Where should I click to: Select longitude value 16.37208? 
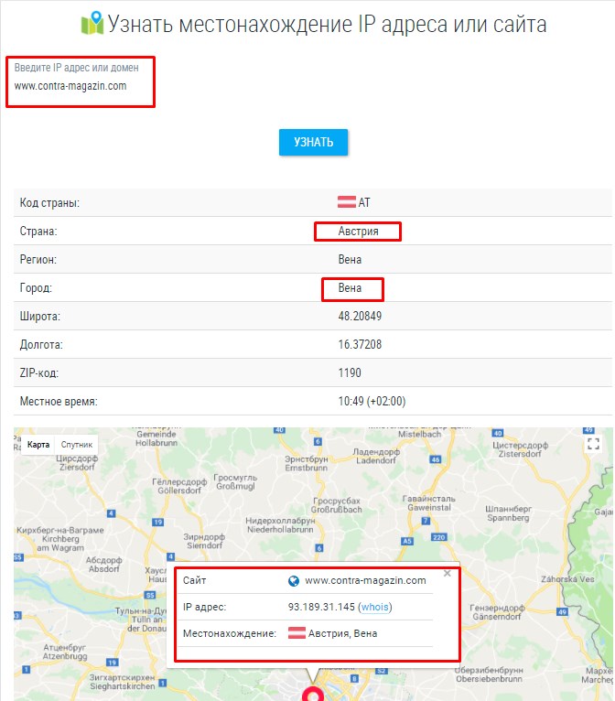click(360, 344)
